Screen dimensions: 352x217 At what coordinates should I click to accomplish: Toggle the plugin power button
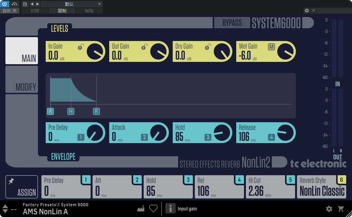click(5, 4)
